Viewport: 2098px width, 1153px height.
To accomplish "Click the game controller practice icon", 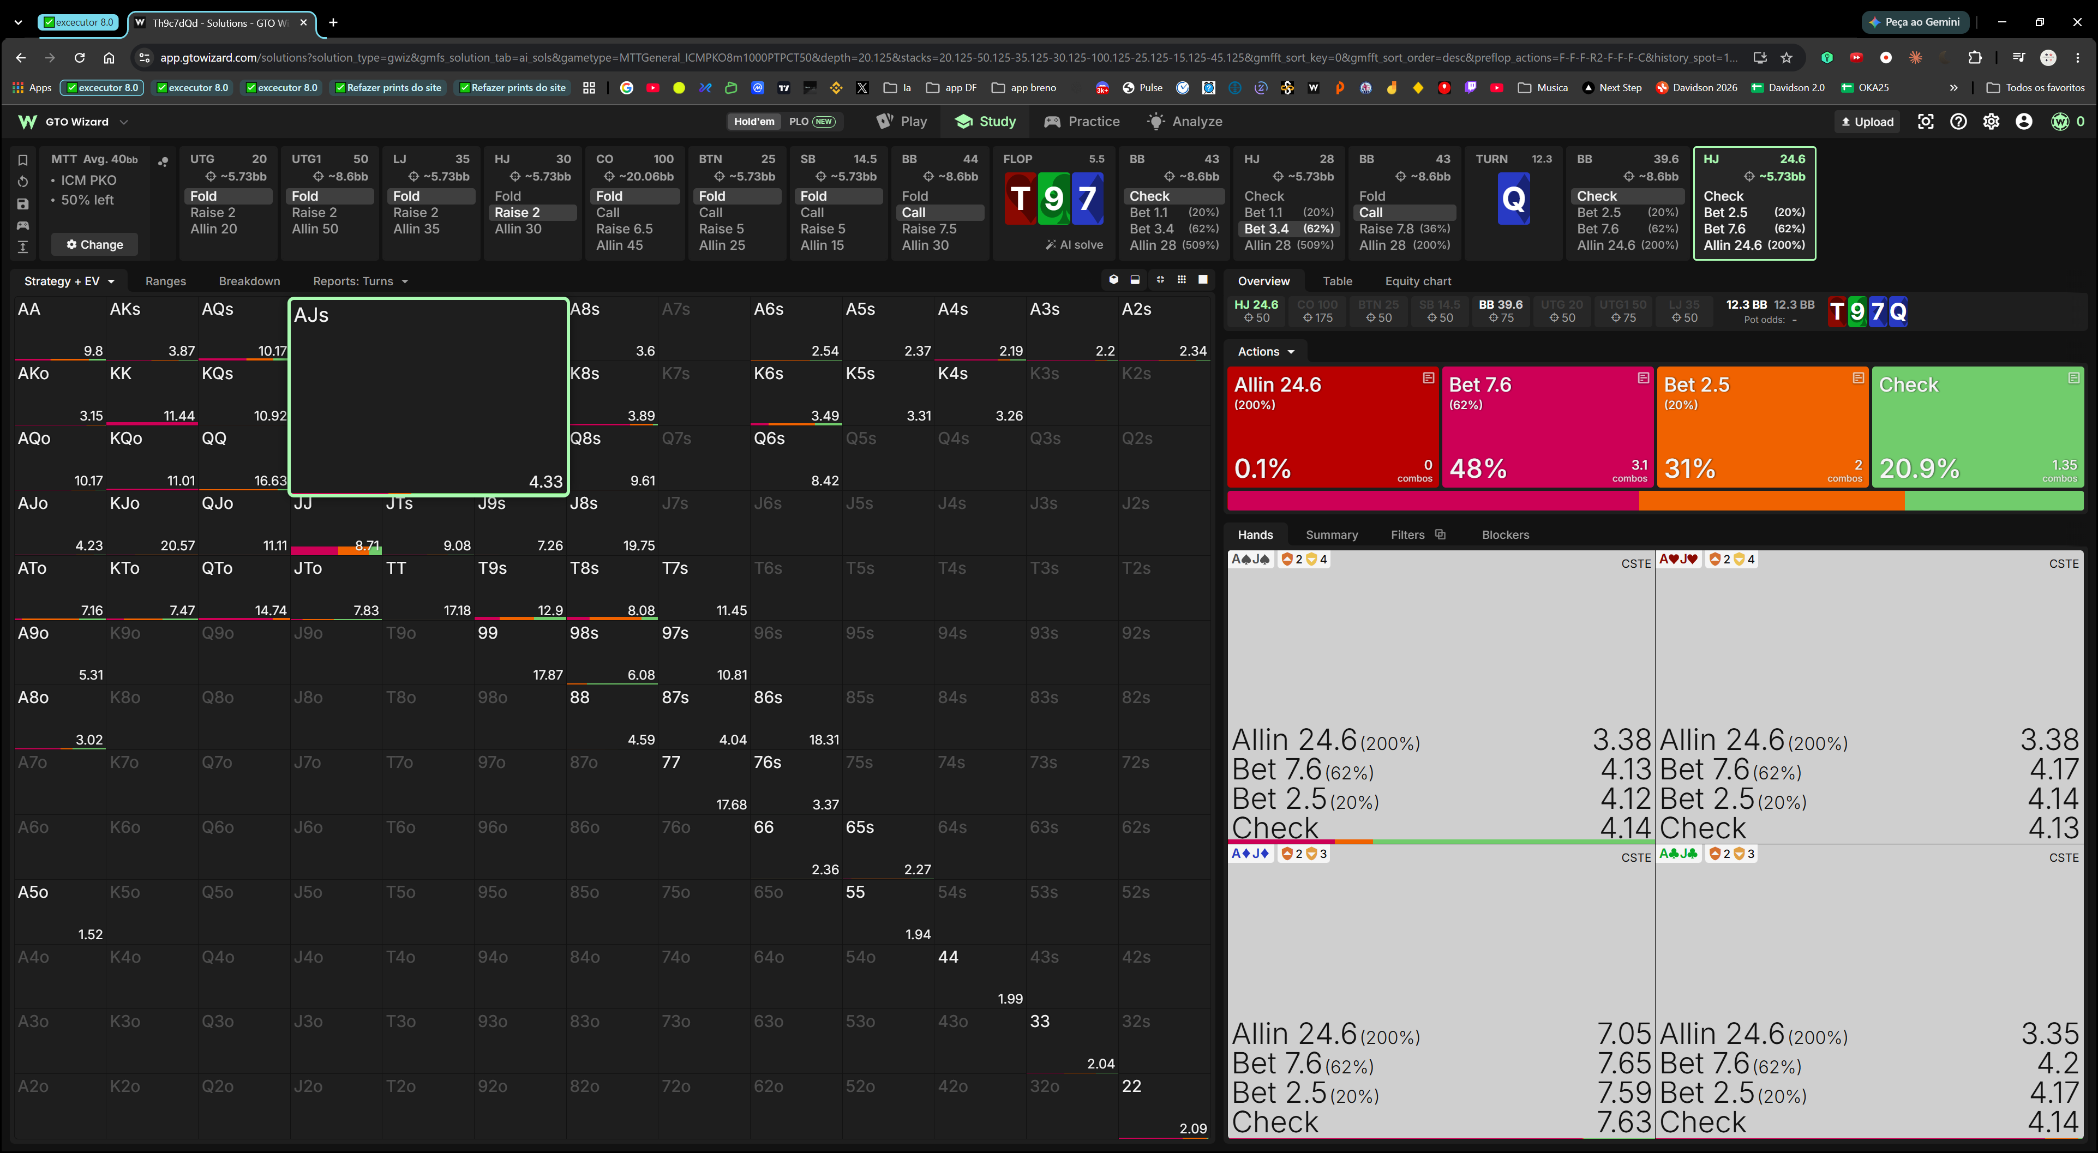I will (23, 226).
